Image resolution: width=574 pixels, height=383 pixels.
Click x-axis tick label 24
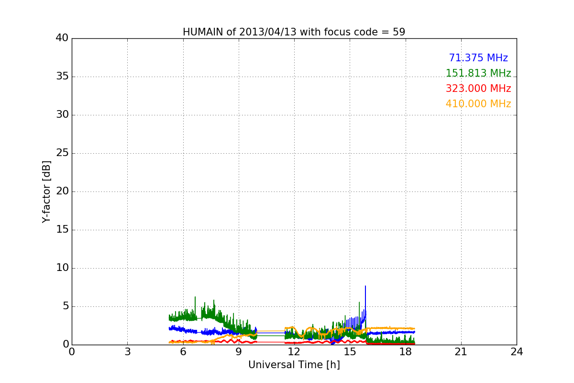tap(517, 351)
